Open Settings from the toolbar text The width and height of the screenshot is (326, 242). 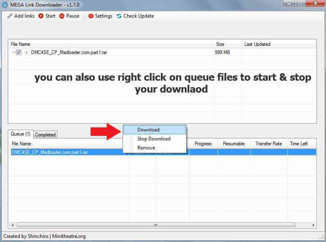tap(103, 16)
